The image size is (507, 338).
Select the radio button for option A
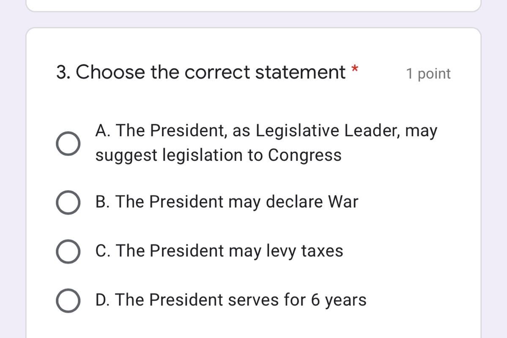click(68, 143)
